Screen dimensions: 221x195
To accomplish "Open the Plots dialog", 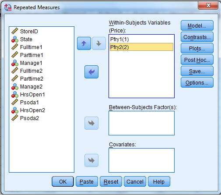I will (x=197, y=48).
